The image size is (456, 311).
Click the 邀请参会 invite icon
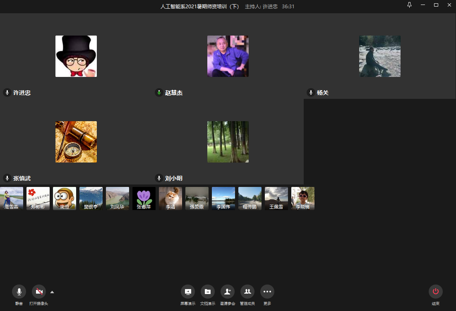coord(227,292)
